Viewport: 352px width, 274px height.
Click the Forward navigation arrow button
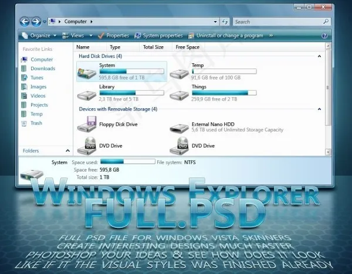[38, 22]
